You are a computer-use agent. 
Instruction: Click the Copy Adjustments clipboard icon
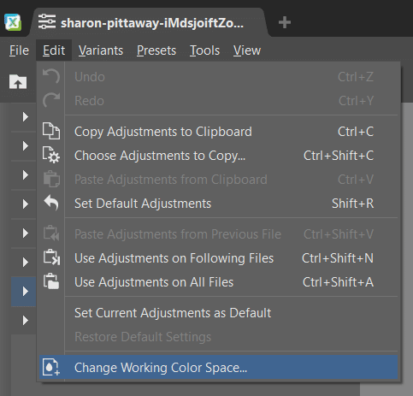pos(51,131)
